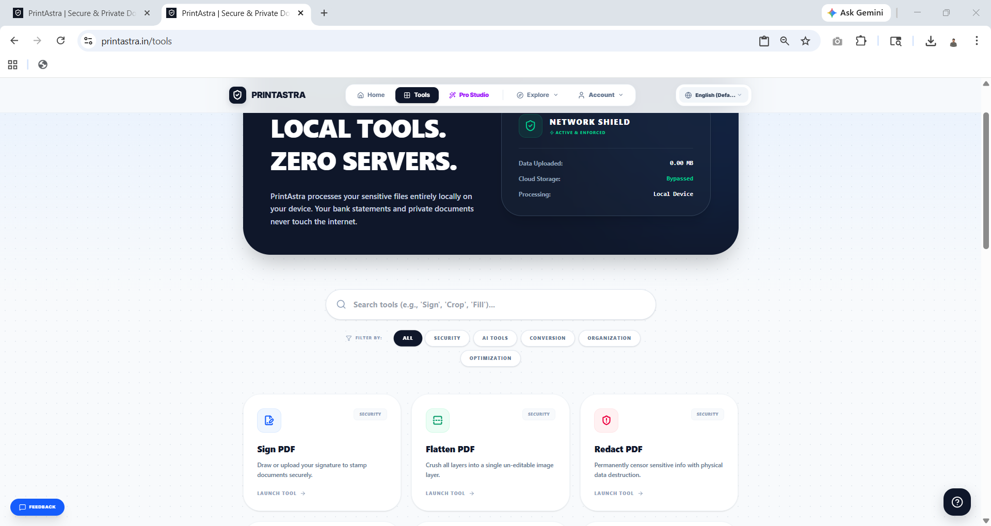Click the SECURITY badge on Flatten PDF card
Image resolution: width=991 pixels, height=526 pixels.
(x=539, y=414)
